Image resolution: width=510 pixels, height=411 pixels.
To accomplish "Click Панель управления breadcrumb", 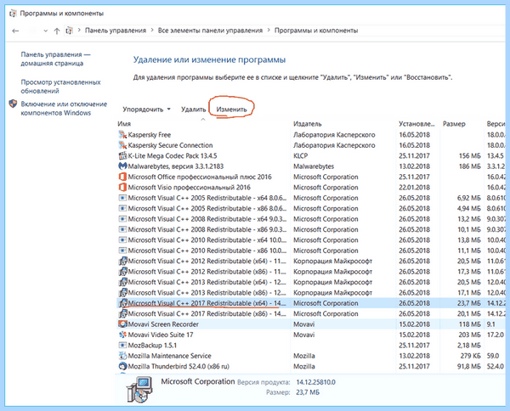I will click(x=116, y=31).
